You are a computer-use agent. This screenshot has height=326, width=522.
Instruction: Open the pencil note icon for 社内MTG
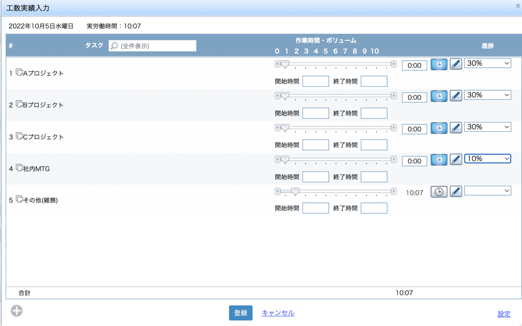pyautogui.click(x=455, y=160)
